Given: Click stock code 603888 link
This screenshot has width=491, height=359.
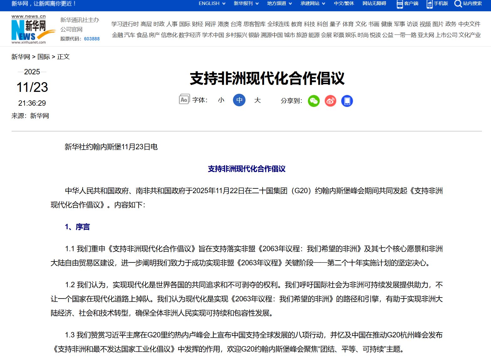Looking at the screenshot, I should (92, 39).
